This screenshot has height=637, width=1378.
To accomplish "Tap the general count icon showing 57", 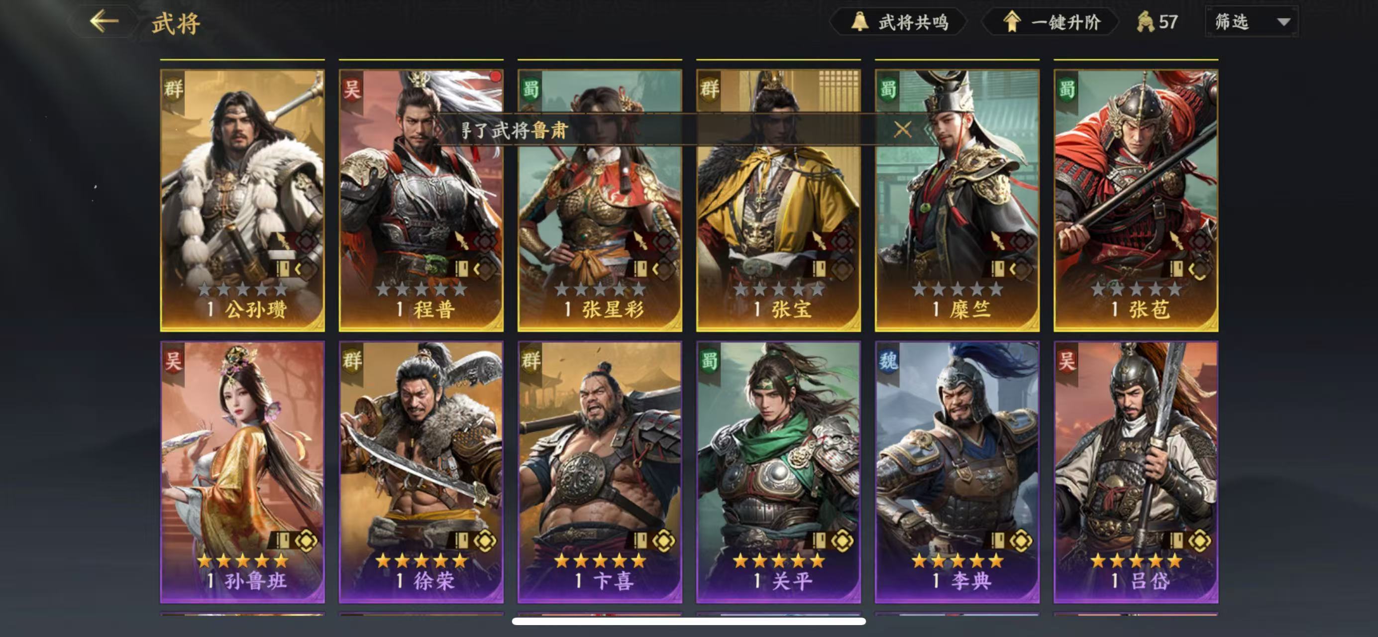I will [1145, 22].
